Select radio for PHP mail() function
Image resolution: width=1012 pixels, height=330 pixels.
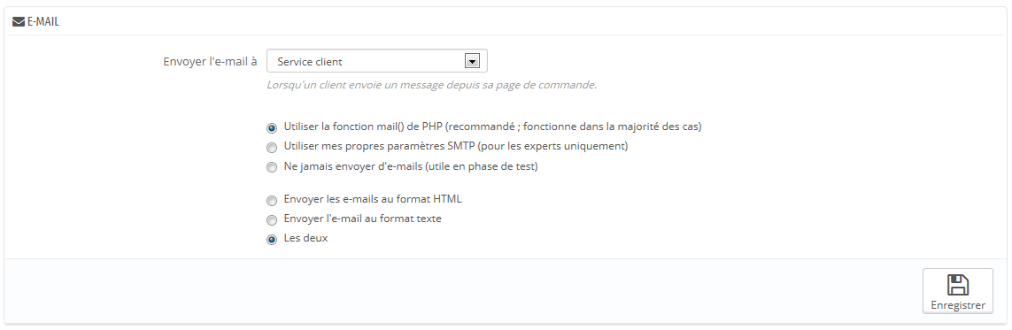point(272,127)
